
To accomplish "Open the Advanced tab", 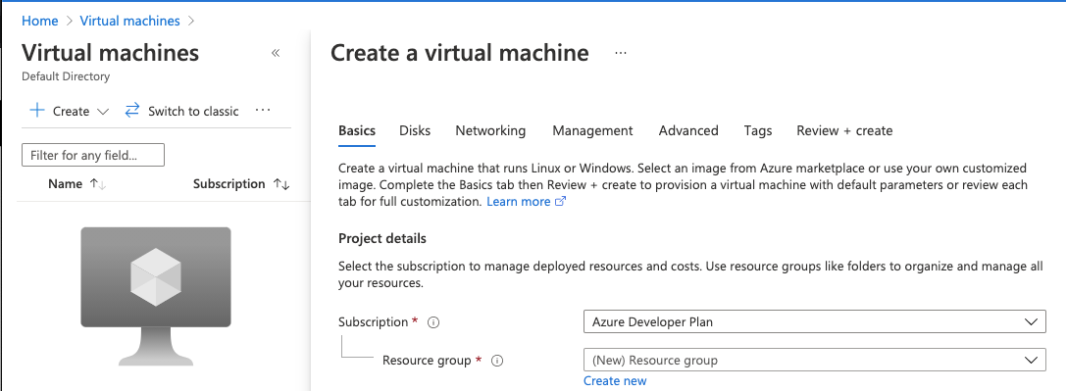I will (688, 130).
